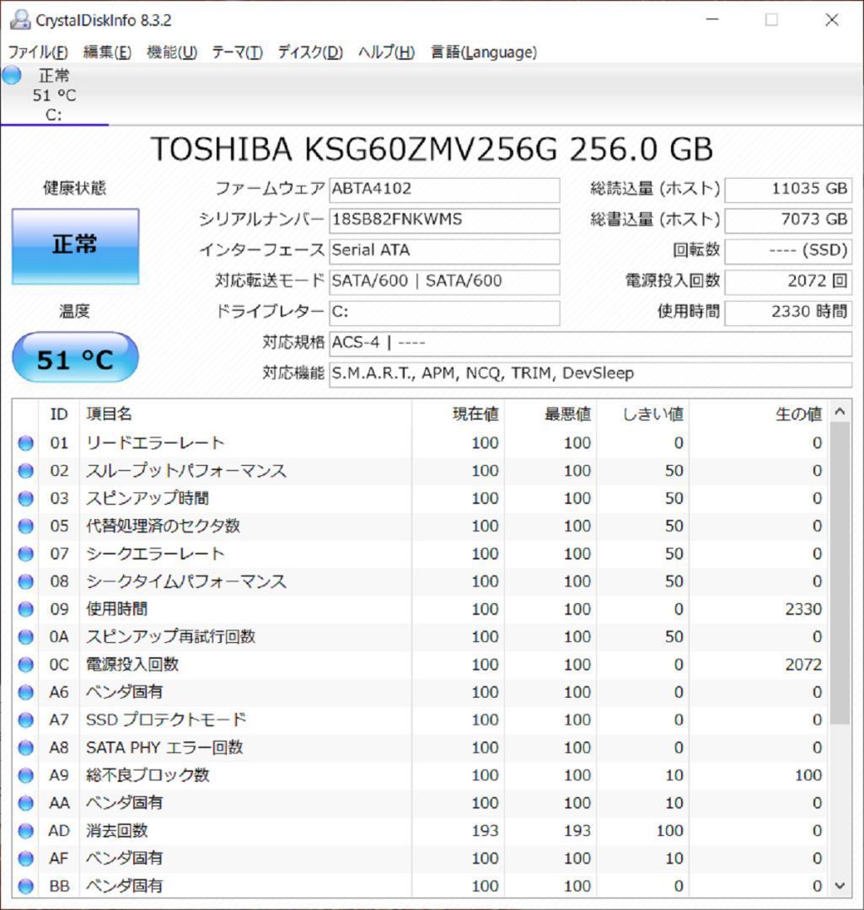The height and width of the screenshot is (910, 864).
Task: Click the status icon beside 総不良ブロック数
Action: 25,775
